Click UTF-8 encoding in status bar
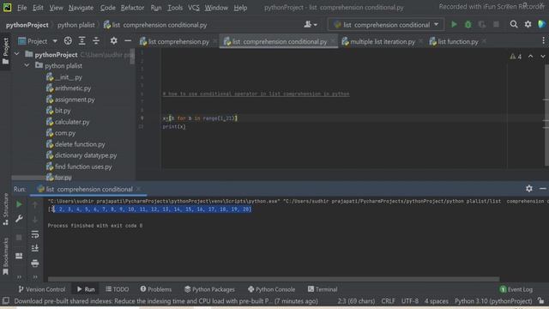The height and width of the screenshot is (309, 549). click(x=410, y=301)
